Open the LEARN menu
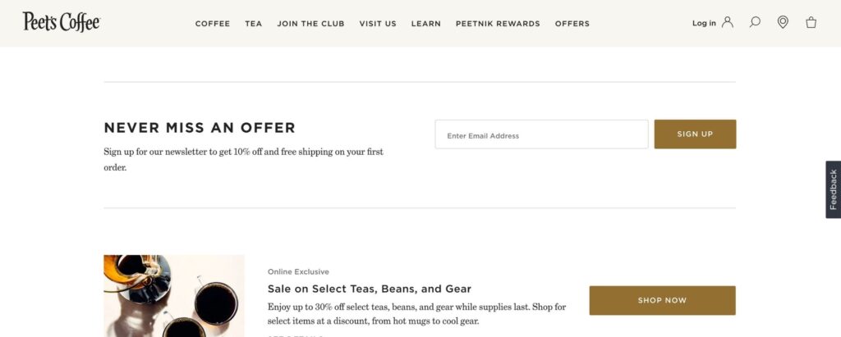841x337 pixels. [426, 24]
